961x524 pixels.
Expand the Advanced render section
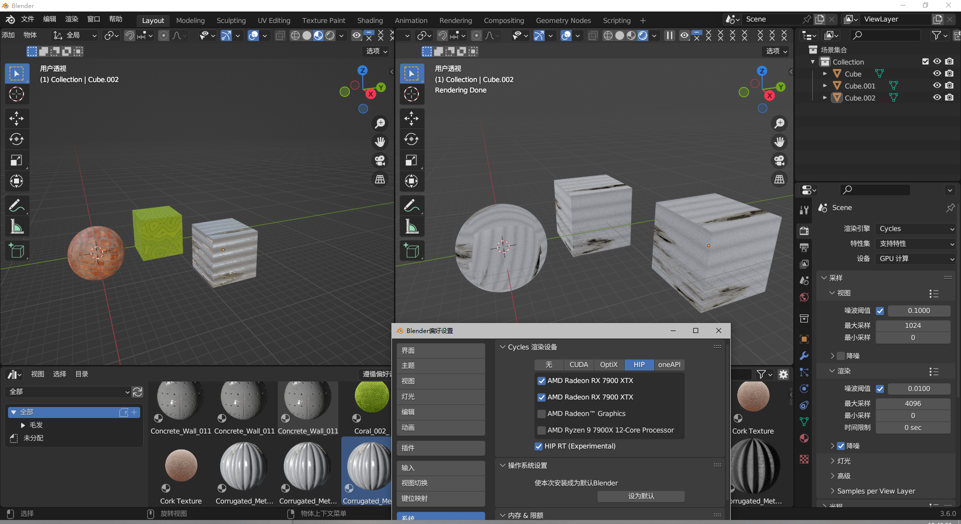pyautogui.click(x=832, y=476)
